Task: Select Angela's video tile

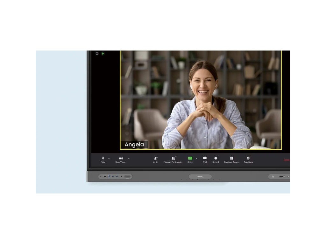Action: [201, 100]
